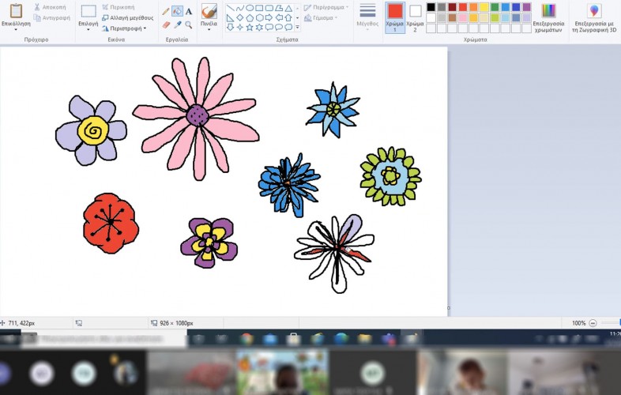
Task: Open Edit with Paint 3D button
Action: [x=594, y=11]
